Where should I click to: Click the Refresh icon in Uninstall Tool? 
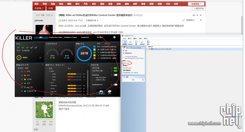coord(136,42)
